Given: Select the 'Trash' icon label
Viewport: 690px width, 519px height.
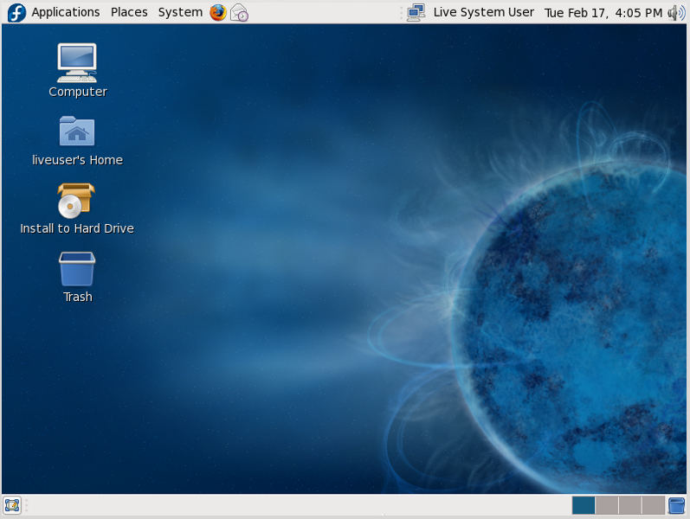Looking at the screenshot, I should pyautogui.click(x=78, y=297).
